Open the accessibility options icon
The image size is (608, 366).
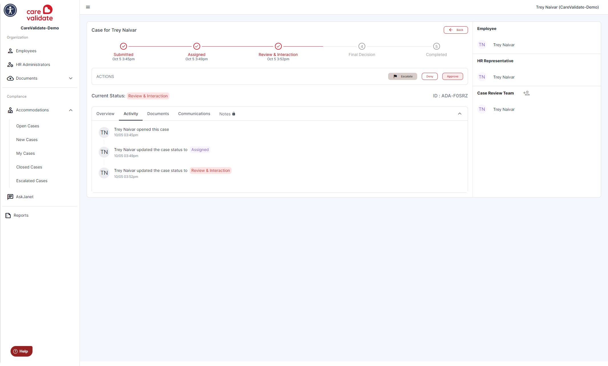10,10
